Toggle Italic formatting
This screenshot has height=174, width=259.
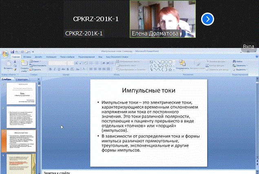pyautogui.click(x=55, y=69)
